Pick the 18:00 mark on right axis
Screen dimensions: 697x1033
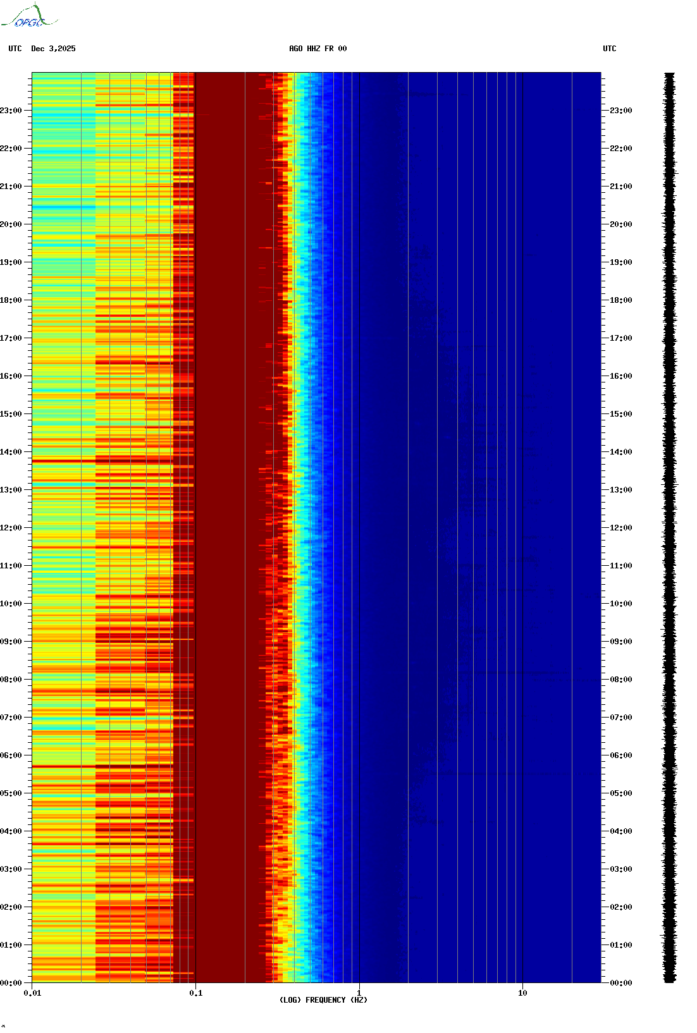(x=620, y=300)
